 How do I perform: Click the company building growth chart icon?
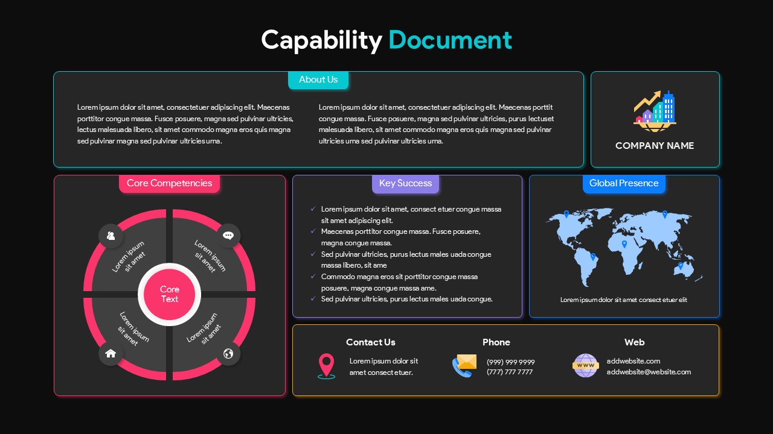click(x=655, y=110)
